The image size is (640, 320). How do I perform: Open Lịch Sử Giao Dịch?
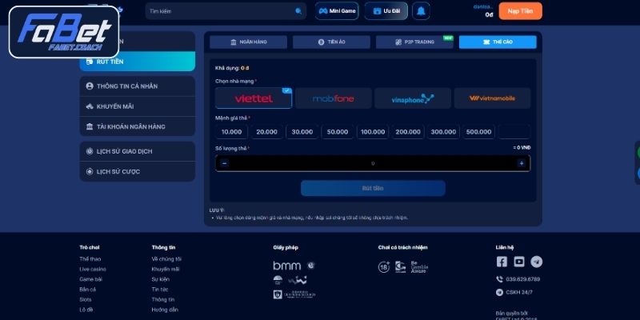[137, 151]
